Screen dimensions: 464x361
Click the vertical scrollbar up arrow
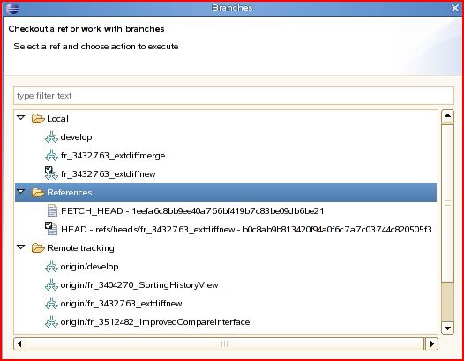click(447, 116)
